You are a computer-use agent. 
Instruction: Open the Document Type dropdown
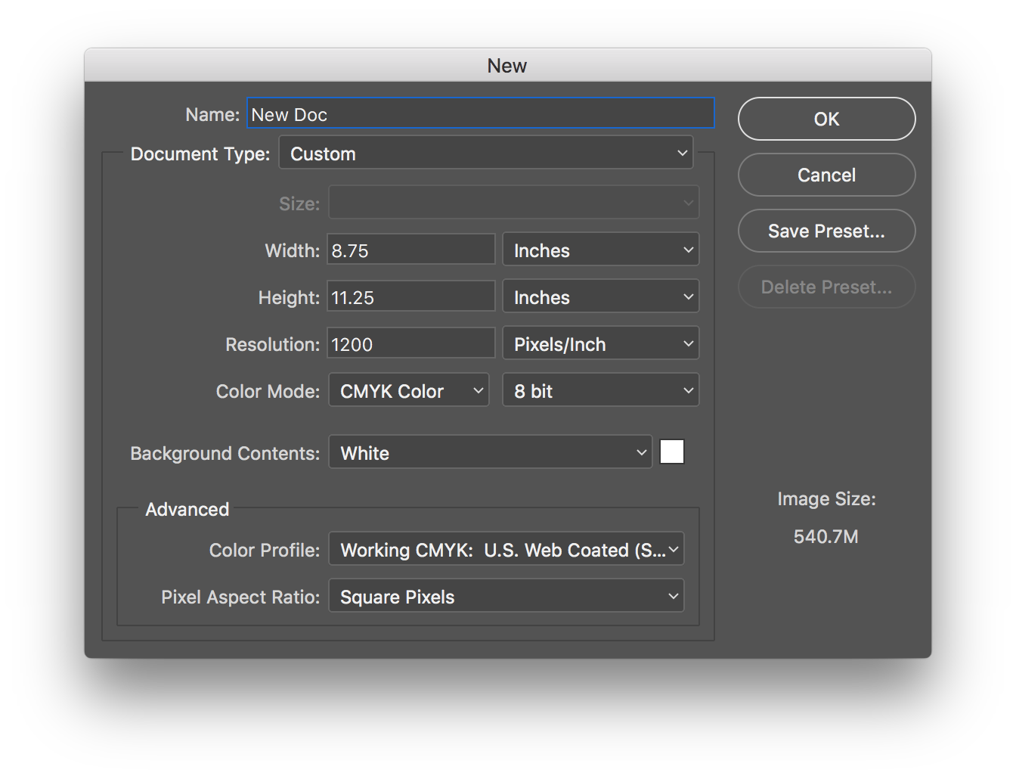486,154
